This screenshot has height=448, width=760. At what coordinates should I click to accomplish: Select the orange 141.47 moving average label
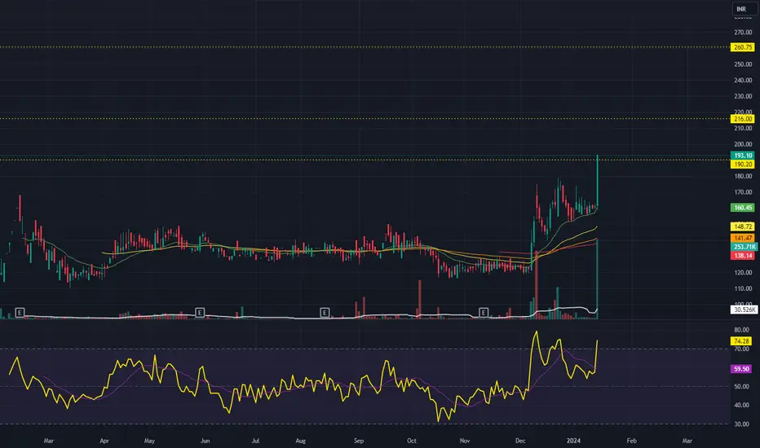743,238
